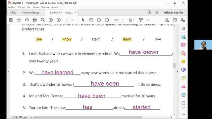Select the SEMANA 4 - INGL... document tab
212x119 pixels.
point(61,13)
